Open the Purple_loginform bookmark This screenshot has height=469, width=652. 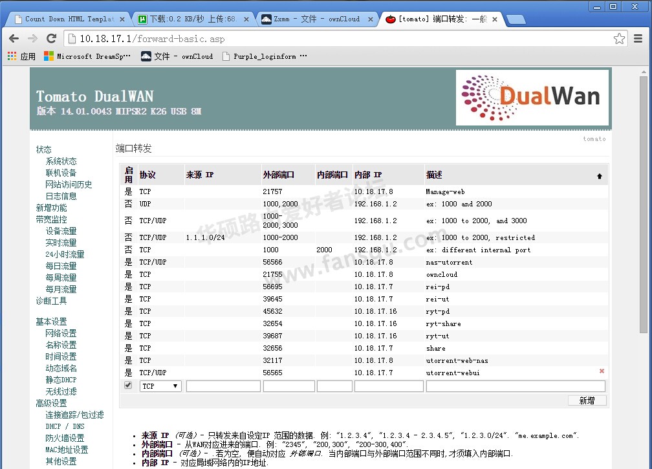coord(265,56)
